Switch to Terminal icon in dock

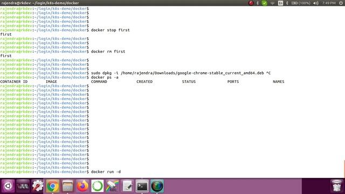142,186
